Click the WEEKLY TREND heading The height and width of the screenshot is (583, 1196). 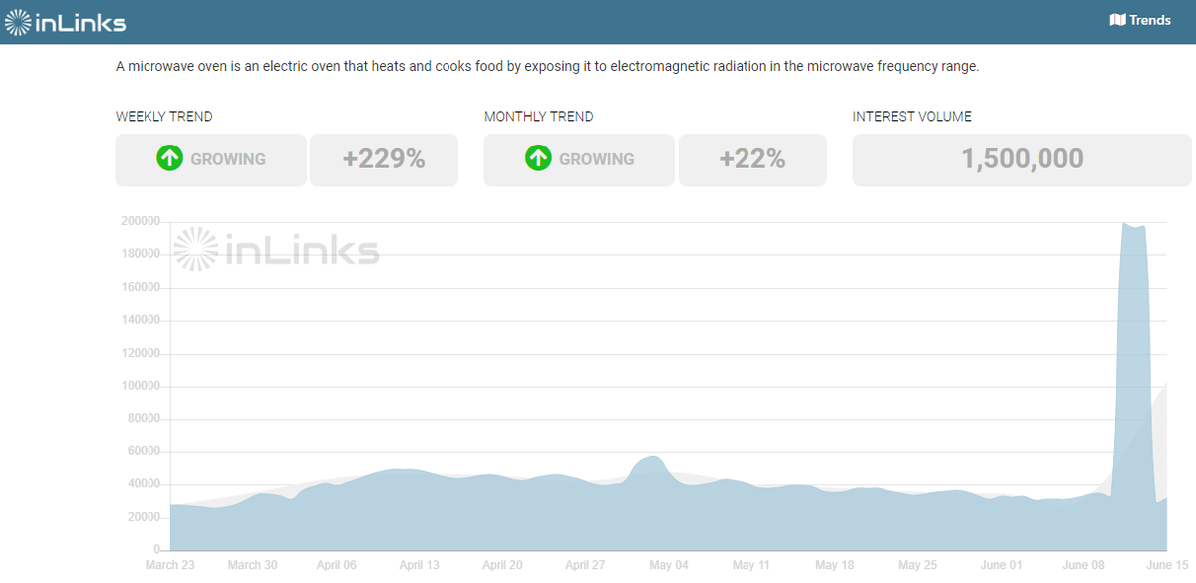point(164,117)
